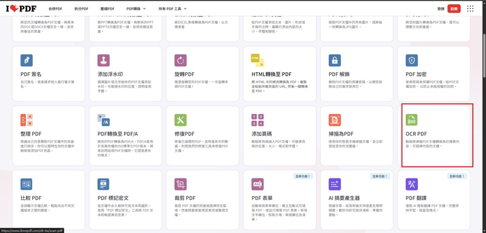Open the 裁剪 PDF title link

coord(185,198)
